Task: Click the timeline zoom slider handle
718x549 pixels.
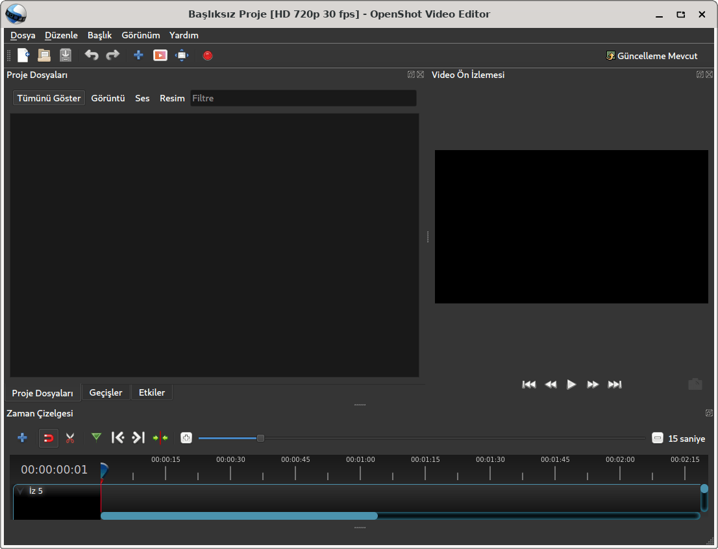Action: [x=260, y=439]
